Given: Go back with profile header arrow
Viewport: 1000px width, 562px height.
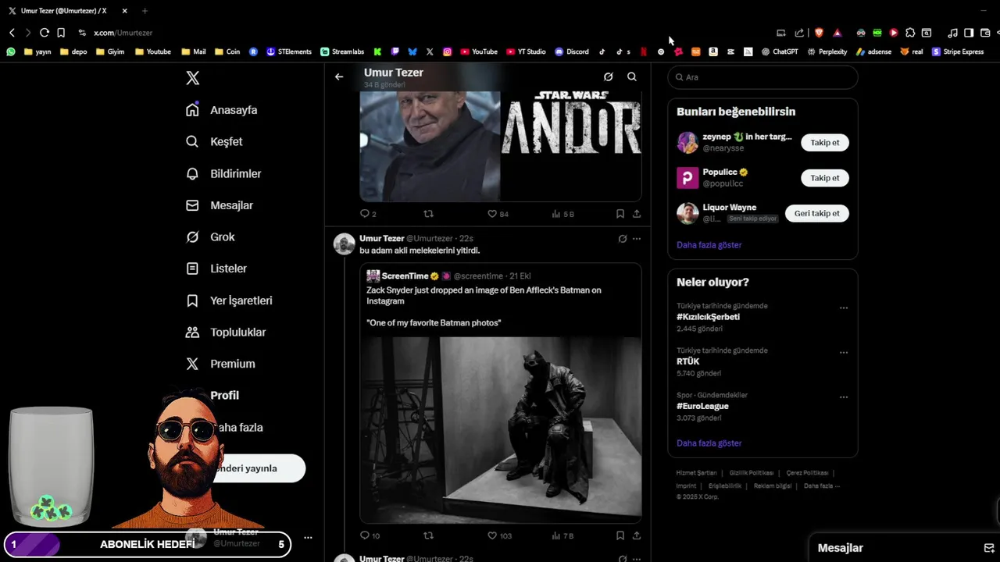Looking at the screenshot, I should (339, 76).
